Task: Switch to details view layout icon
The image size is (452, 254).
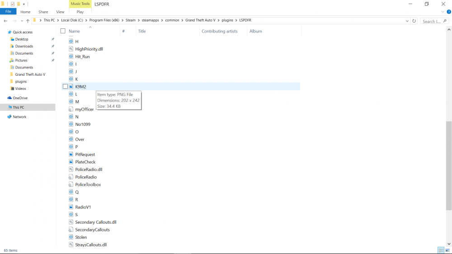Action: pos(440,250)
